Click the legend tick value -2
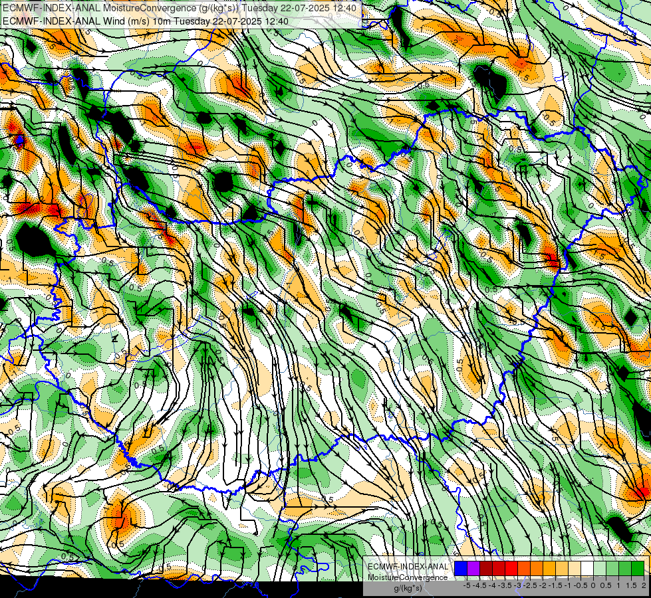The height and width of the screenshot is (598, 651). point(543,585)
